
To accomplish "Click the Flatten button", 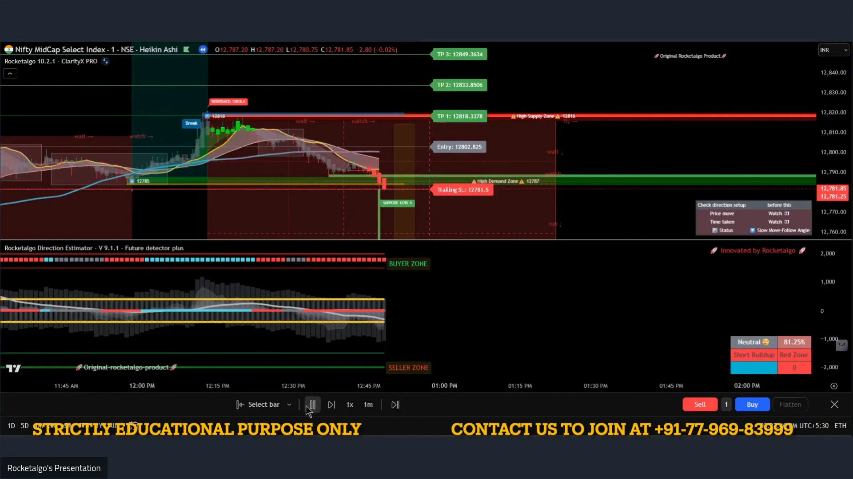I will (x=790, y=404).
